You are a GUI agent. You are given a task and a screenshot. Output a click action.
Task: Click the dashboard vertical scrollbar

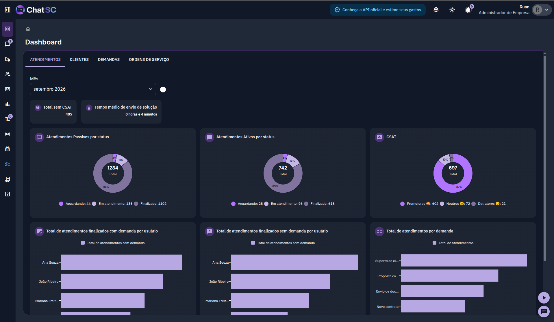coord(545,159)
